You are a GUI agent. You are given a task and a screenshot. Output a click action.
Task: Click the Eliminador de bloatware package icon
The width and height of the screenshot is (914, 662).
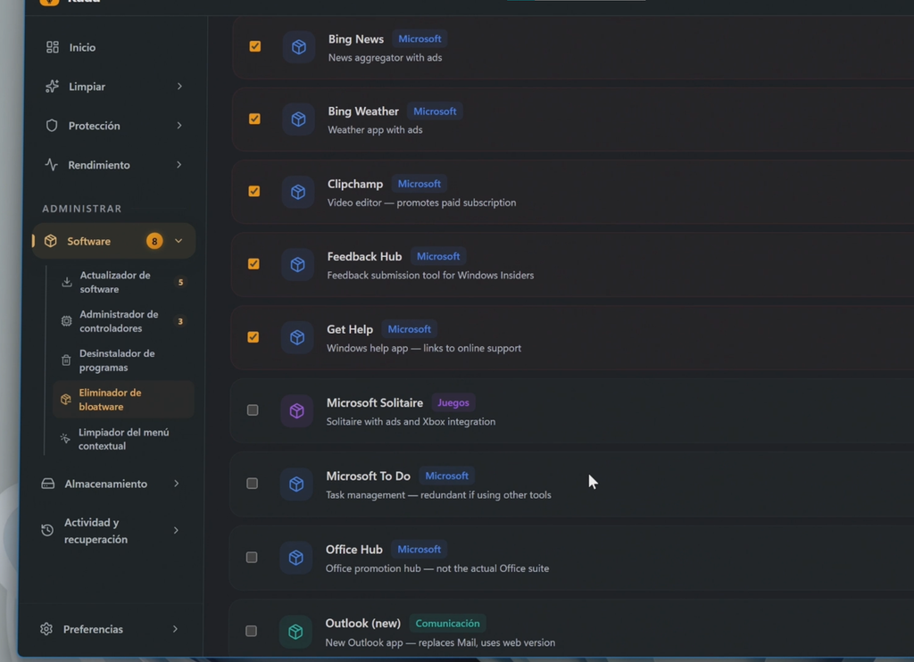pos(66,399)
